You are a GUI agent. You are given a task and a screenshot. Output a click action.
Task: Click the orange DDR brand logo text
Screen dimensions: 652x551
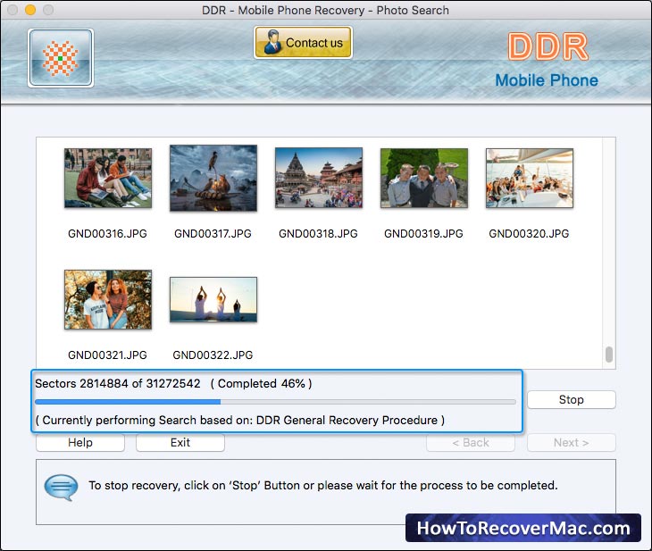click(548, 46)
